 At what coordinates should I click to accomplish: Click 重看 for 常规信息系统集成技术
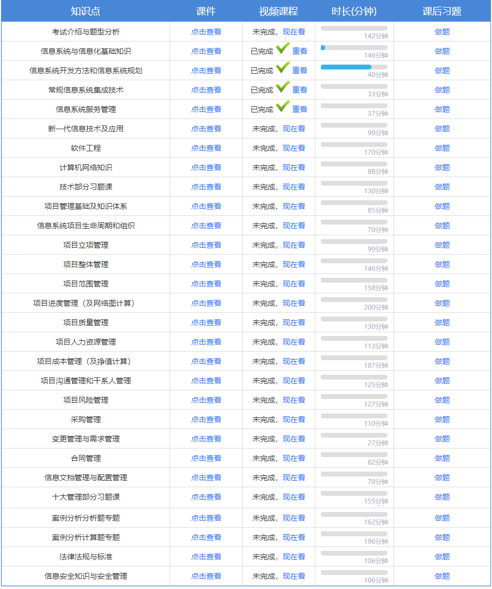pyautogui.click(x=299, y=90)
